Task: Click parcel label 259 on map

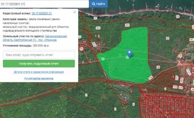Action: 181,87
